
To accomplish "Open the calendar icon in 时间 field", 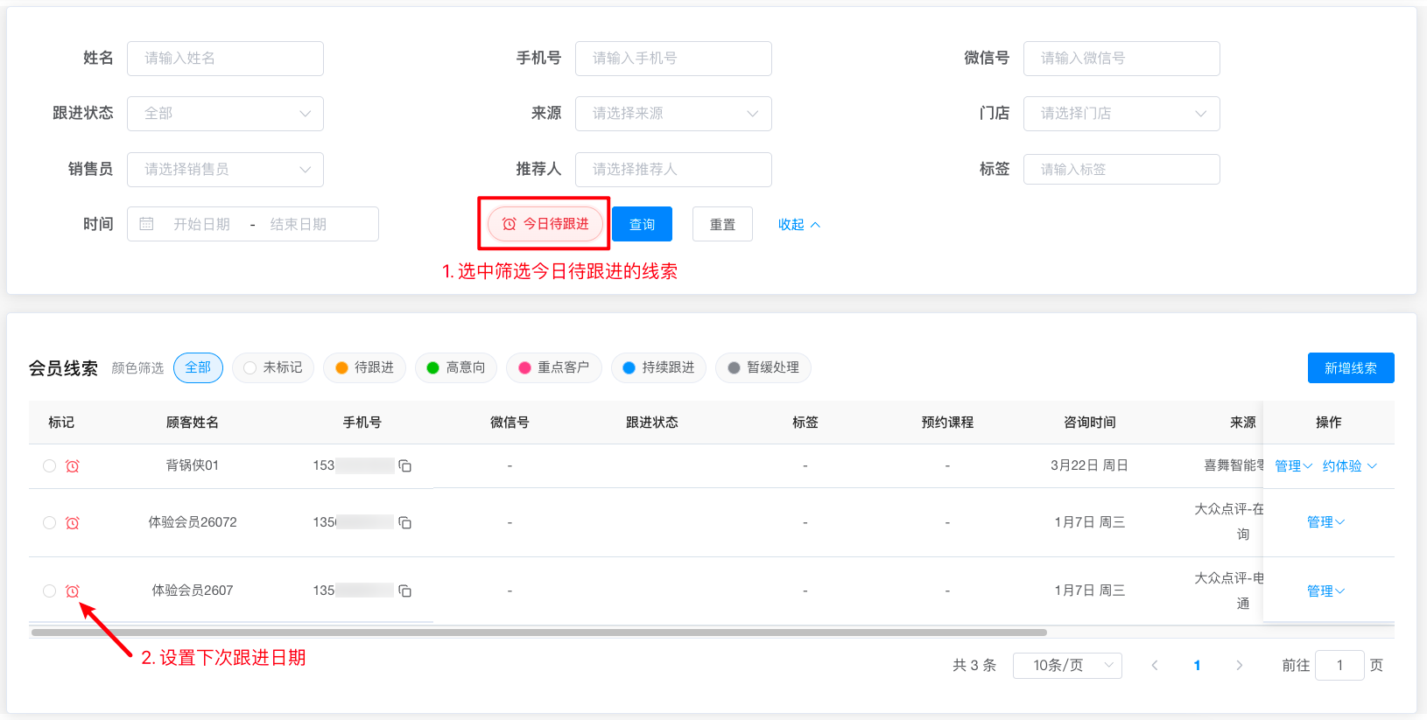I will click(x=147, y=225).
